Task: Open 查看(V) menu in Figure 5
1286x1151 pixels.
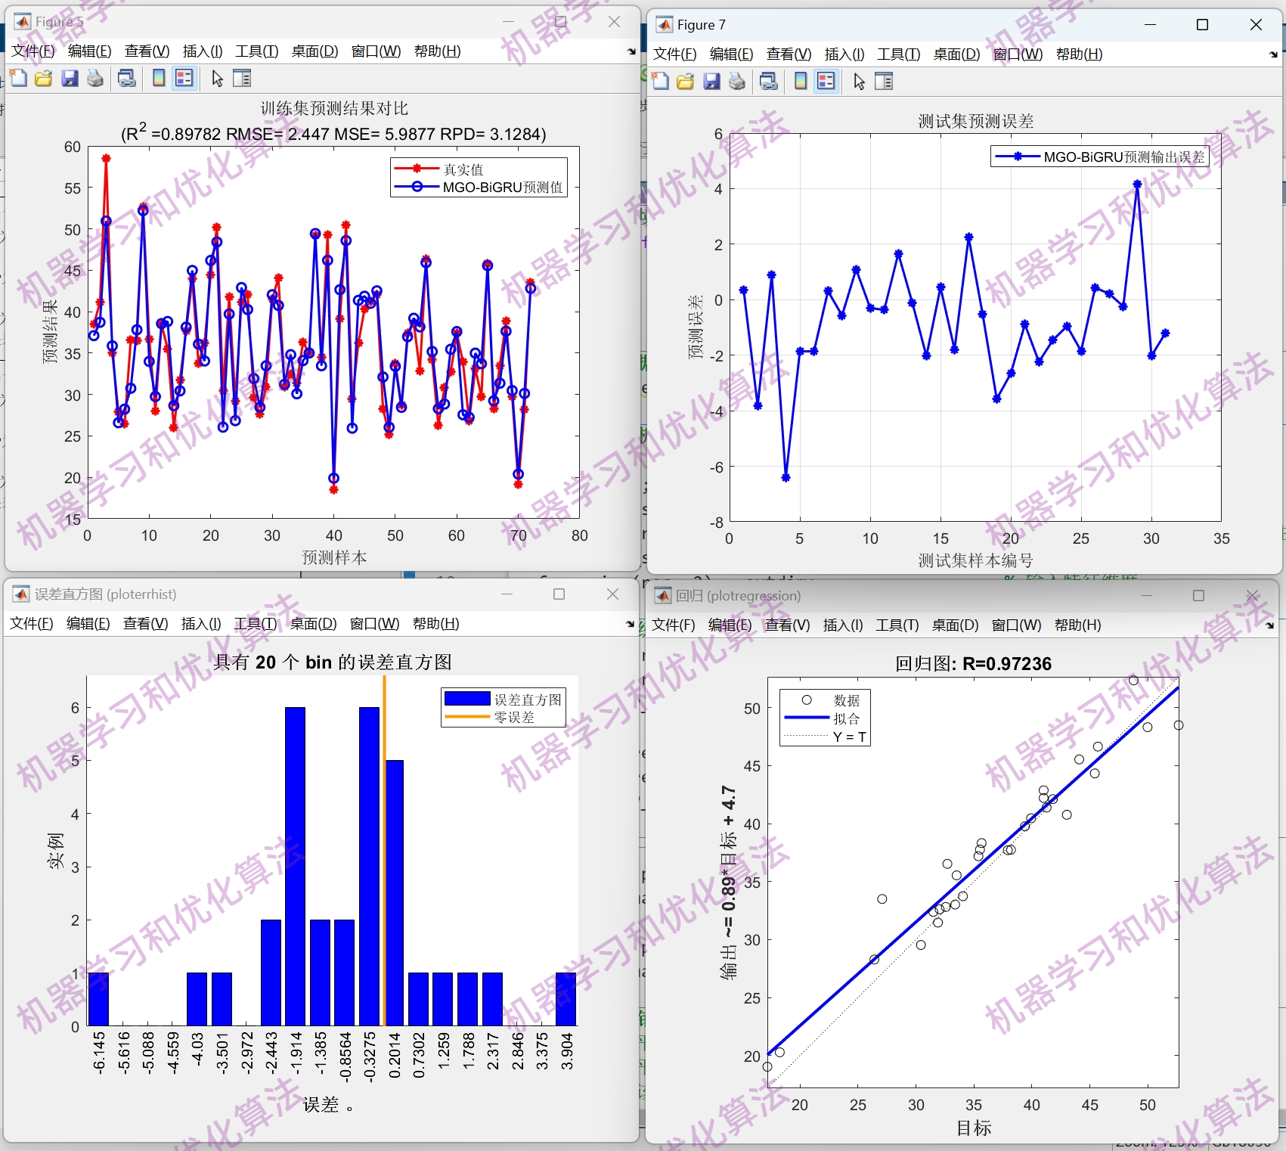Action: tap(147, 51)
